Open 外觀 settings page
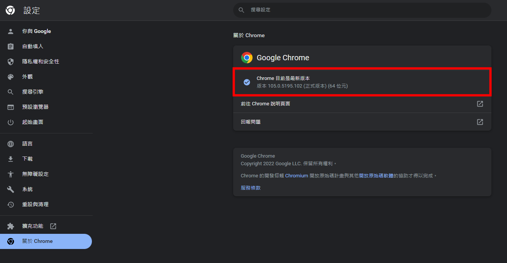 (x=46, y=77)
